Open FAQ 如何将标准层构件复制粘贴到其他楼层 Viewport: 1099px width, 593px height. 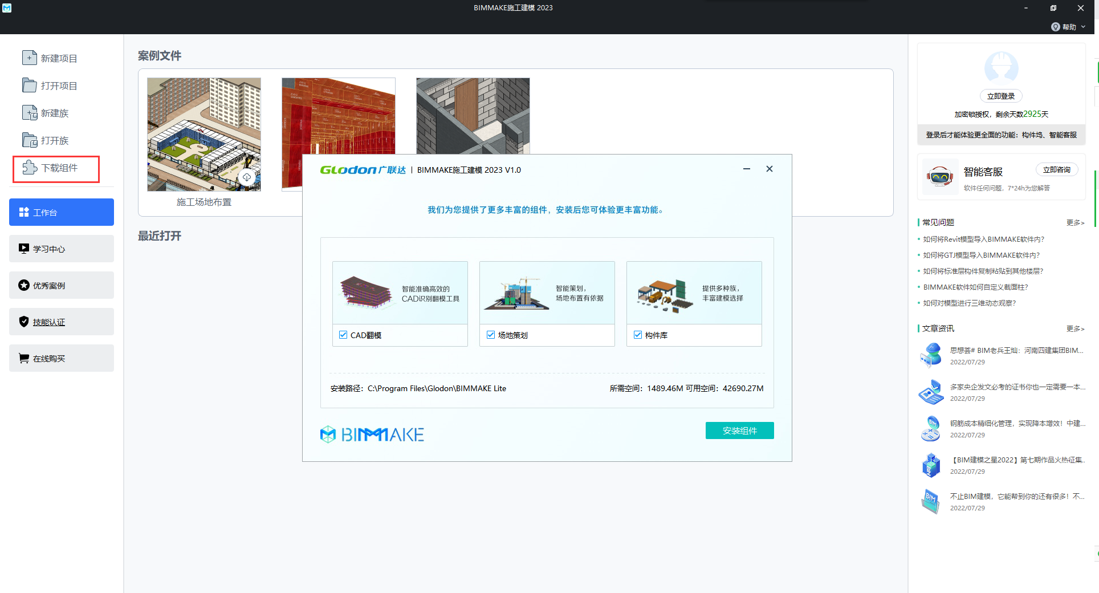tap(983, 271)
